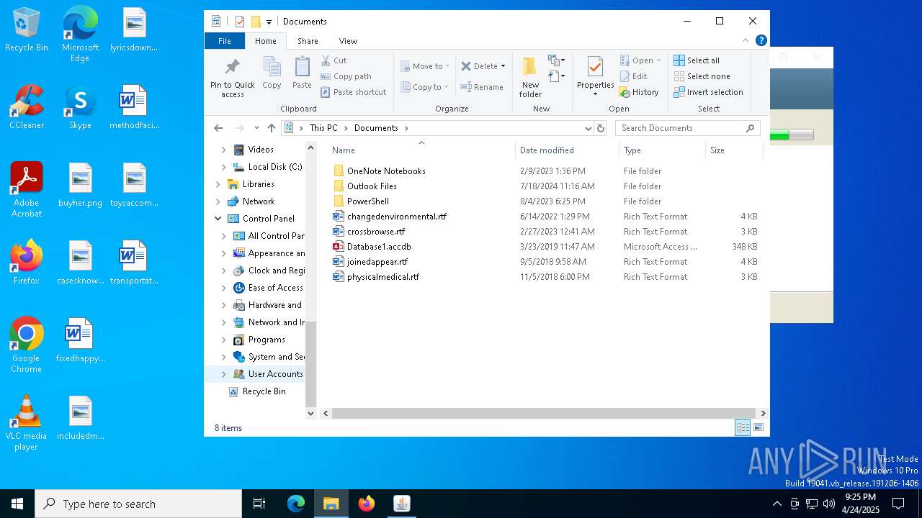Open Microsoft Edge from the taskbar
Viewport: 922px width, 518px height.
pos(296,504)
